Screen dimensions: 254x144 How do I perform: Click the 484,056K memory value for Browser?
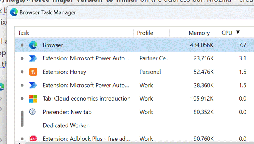[x=202, y=45]
